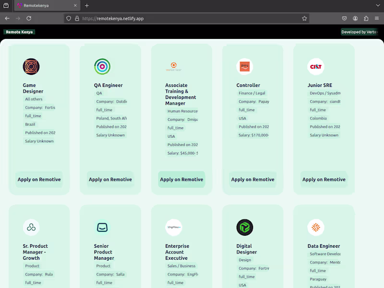The height and width of the screenshot is (288, 384).
Task: Click the CI&T logo on Junior SRE card
Action: pos(315,67)
